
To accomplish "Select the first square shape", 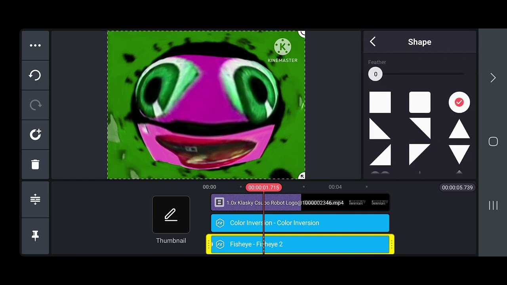I will 380,103.
